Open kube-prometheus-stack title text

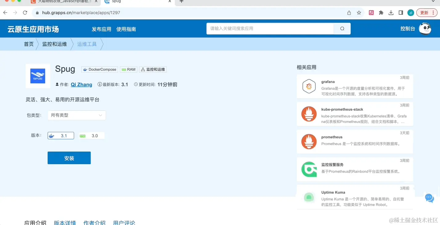pos(342,109)
